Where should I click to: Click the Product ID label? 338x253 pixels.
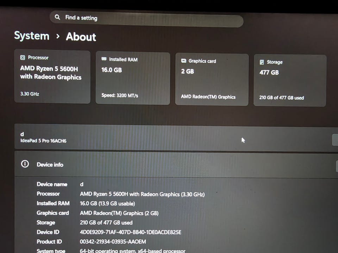(x=49, y=242)
